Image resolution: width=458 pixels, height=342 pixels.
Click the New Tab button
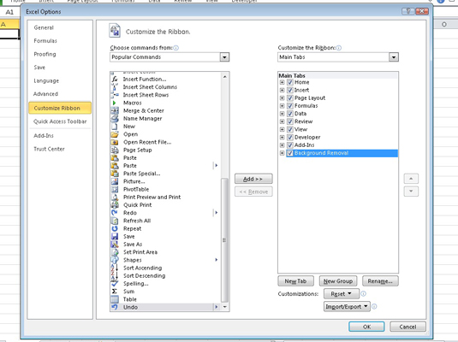click(x=296, y=281)
